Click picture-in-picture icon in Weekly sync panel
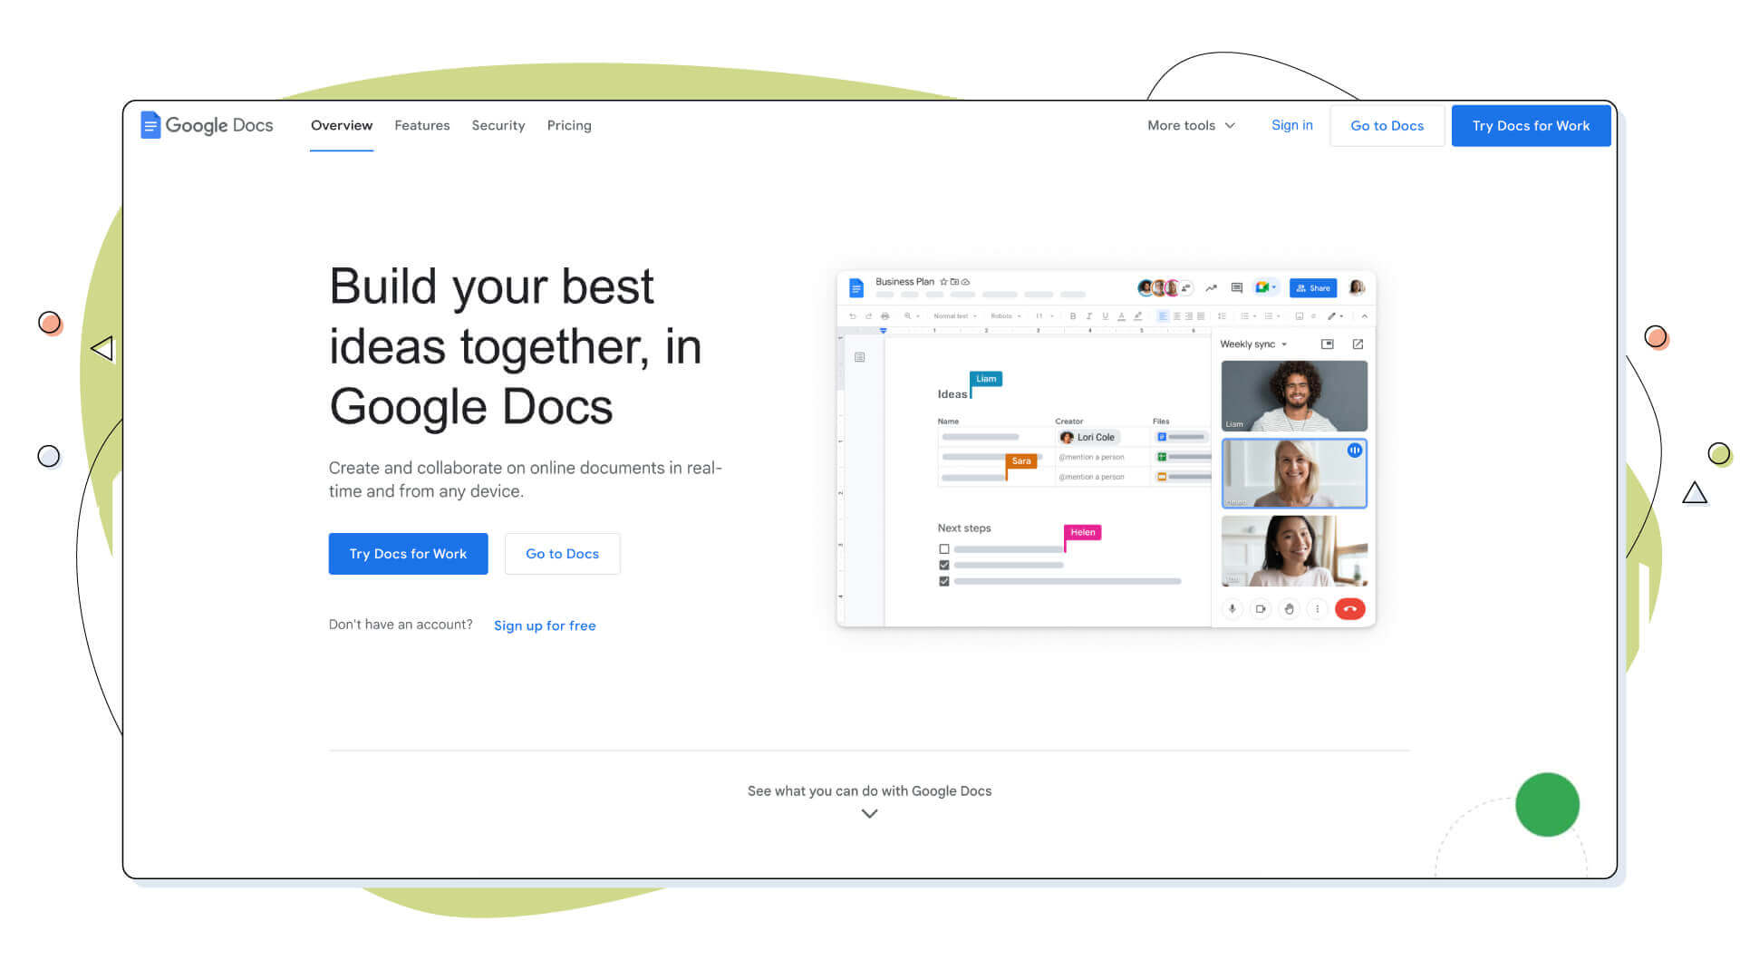This screenshot has height=979, width=1740. point(1328,344)
